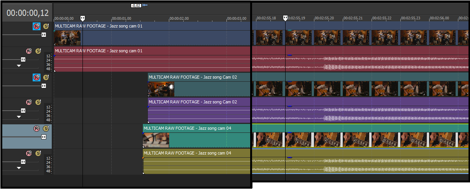Click the cam 01 audio volume slider handle
The height and width of the screenshot is (189, 470).
[23, 59]
